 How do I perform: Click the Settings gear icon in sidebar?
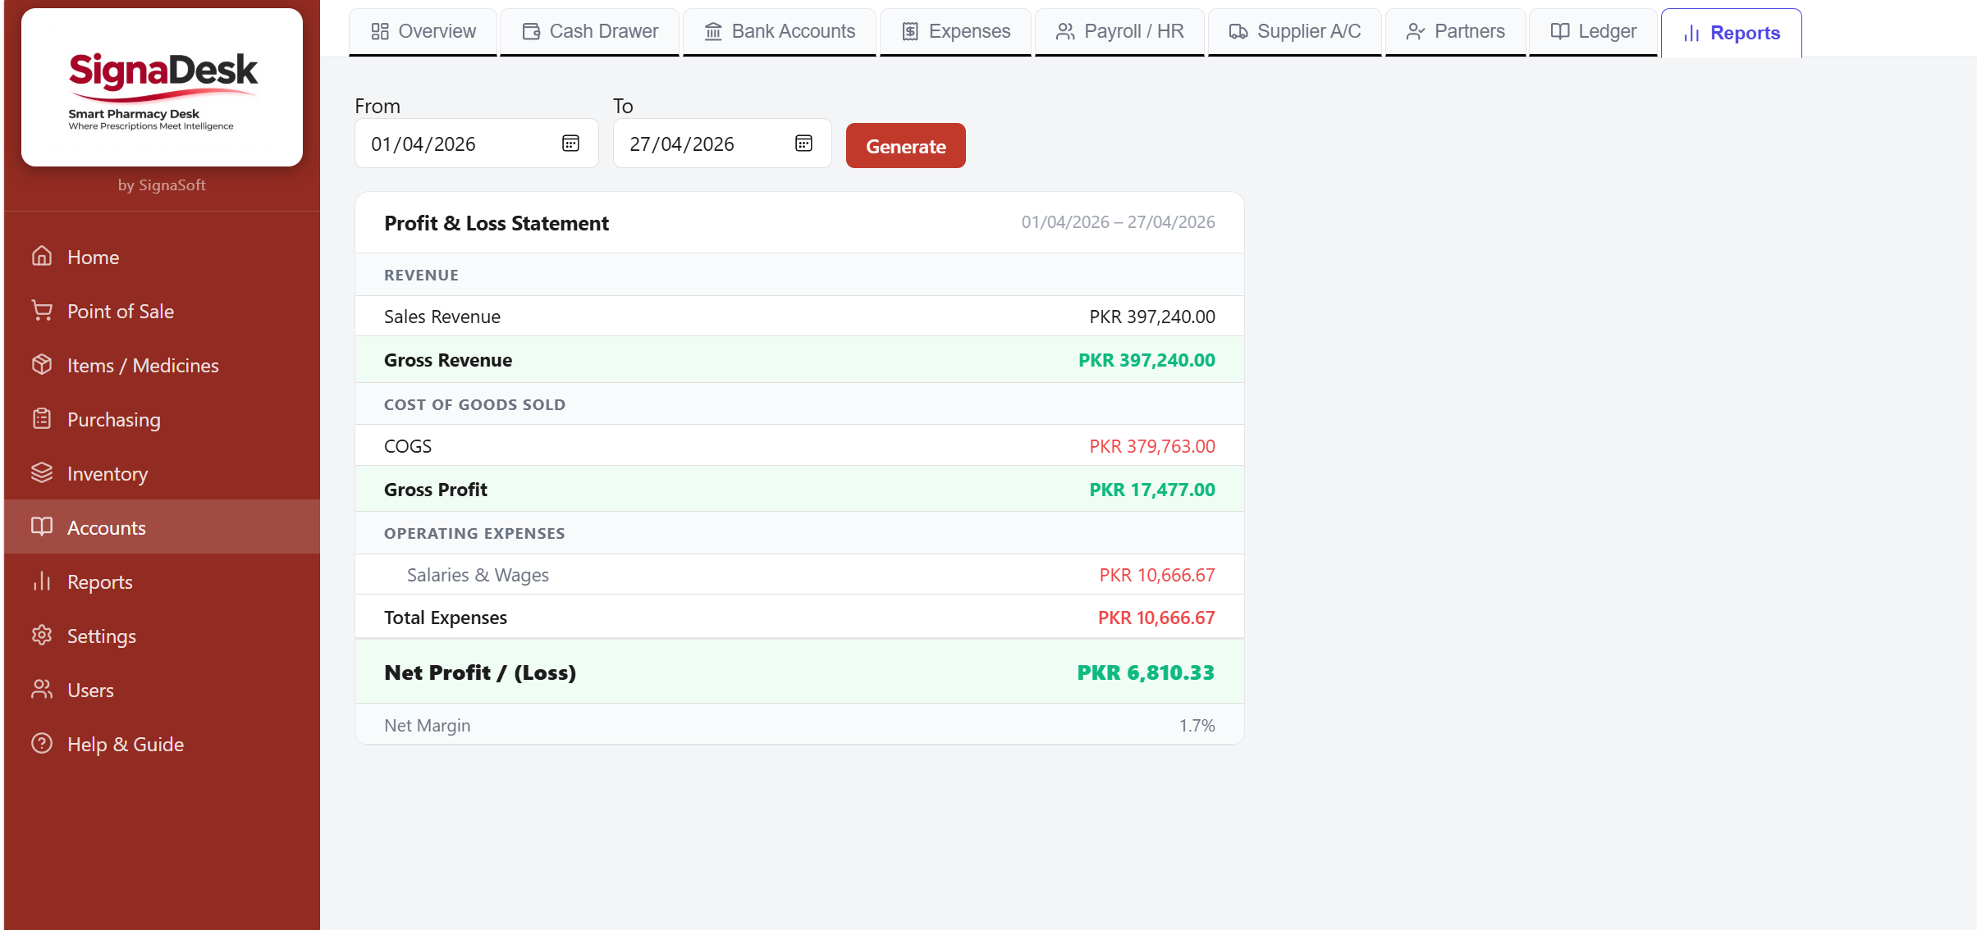pyautogui.click(x=42, y=636)
